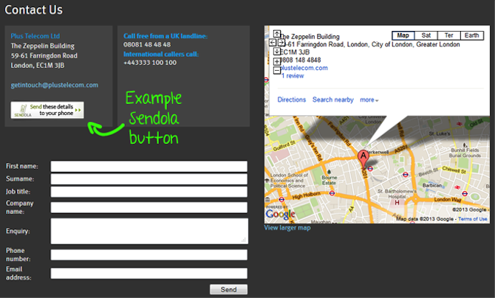Click into the First name field

(x=148, y=167)
